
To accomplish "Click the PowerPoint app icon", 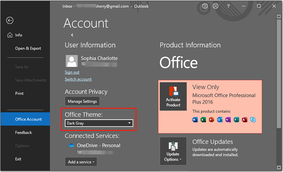I will 212,120.
